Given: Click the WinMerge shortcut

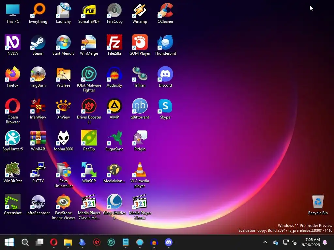Looking at the screenshot, I should point(89,45).
